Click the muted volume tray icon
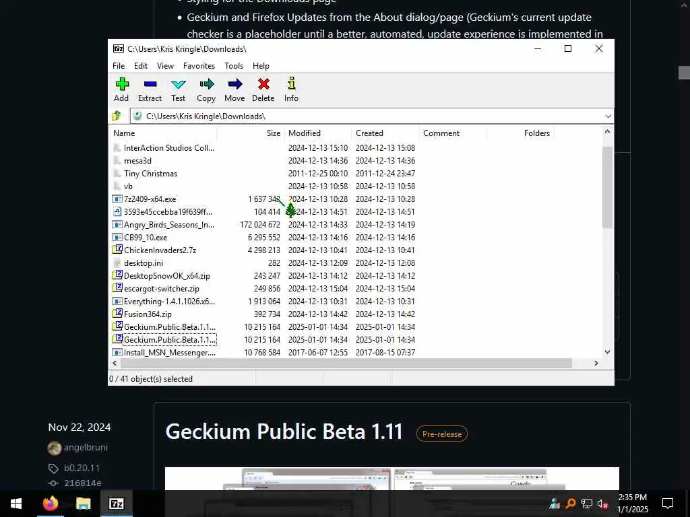The image size is (690, 517). click(603, 504)
